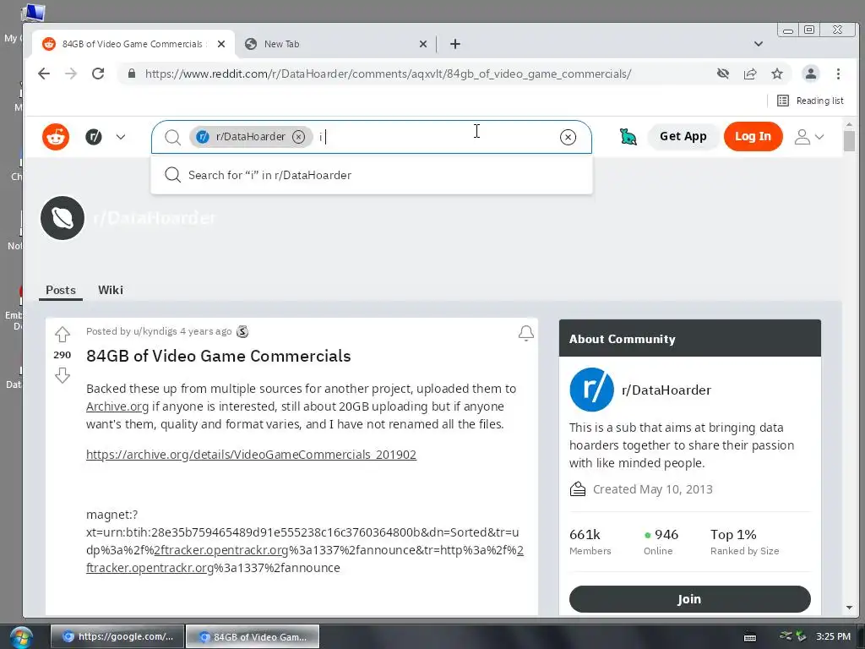Click the crossed-out eye tracking icon

(723, 74)
